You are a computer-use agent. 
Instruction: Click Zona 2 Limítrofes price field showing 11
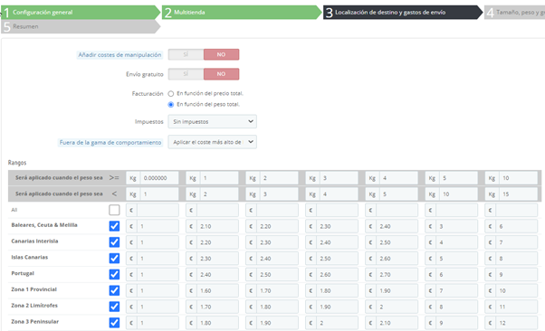coord(517,307)
